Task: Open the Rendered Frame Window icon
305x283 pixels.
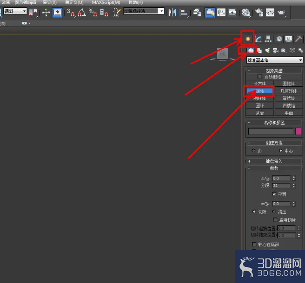Action: pyautogui.click(x=270, y=13)
